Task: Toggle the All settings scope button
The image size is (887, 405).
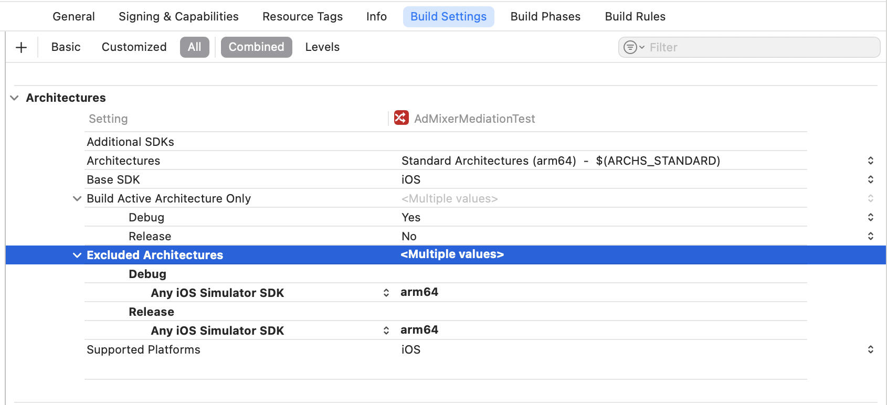Action: point(194,47)
